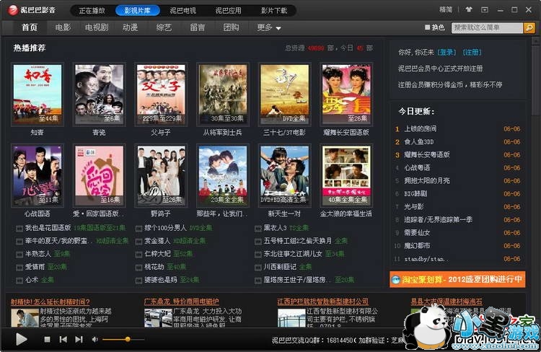
Task: Open 魔幻都市 in today's updates
Action: click(x=417, y=246)
